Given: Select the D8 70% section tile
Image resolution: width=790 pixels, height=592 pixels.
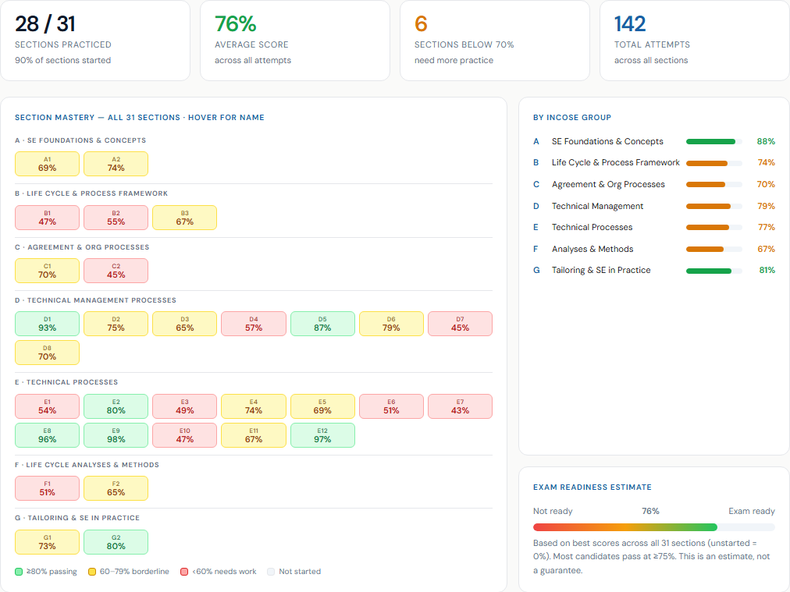Looking at the screenshot, I should pos(48,353).
